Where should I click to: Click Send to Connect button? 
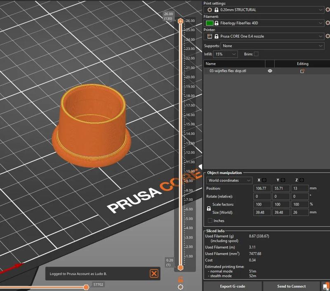tap(291, 286)
